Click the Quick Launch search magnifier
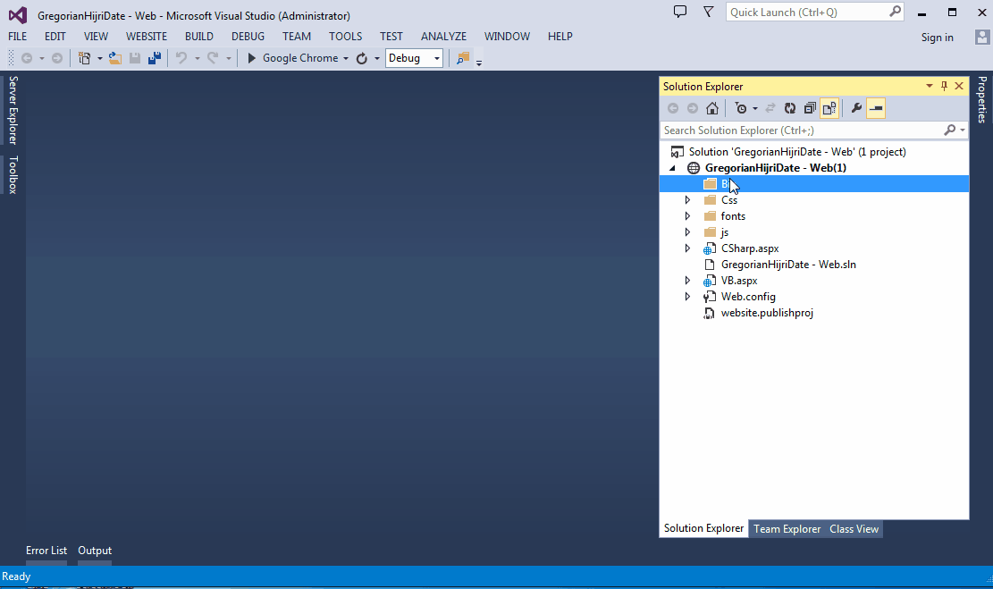 895,12
